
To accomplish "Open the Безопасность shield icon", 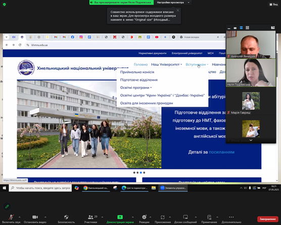I will pyautogui.click(x=66, y=217).
